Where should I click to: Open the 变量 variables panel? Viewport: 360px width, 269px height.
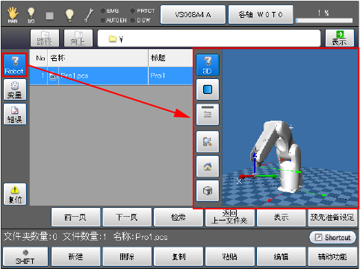(x=15, y=89)
